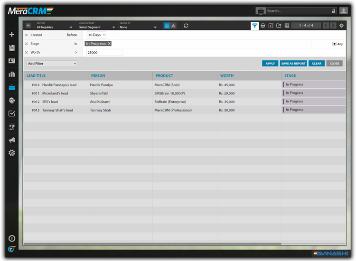
Task: Click the print icon in toolbar
Action: [263, 26]
